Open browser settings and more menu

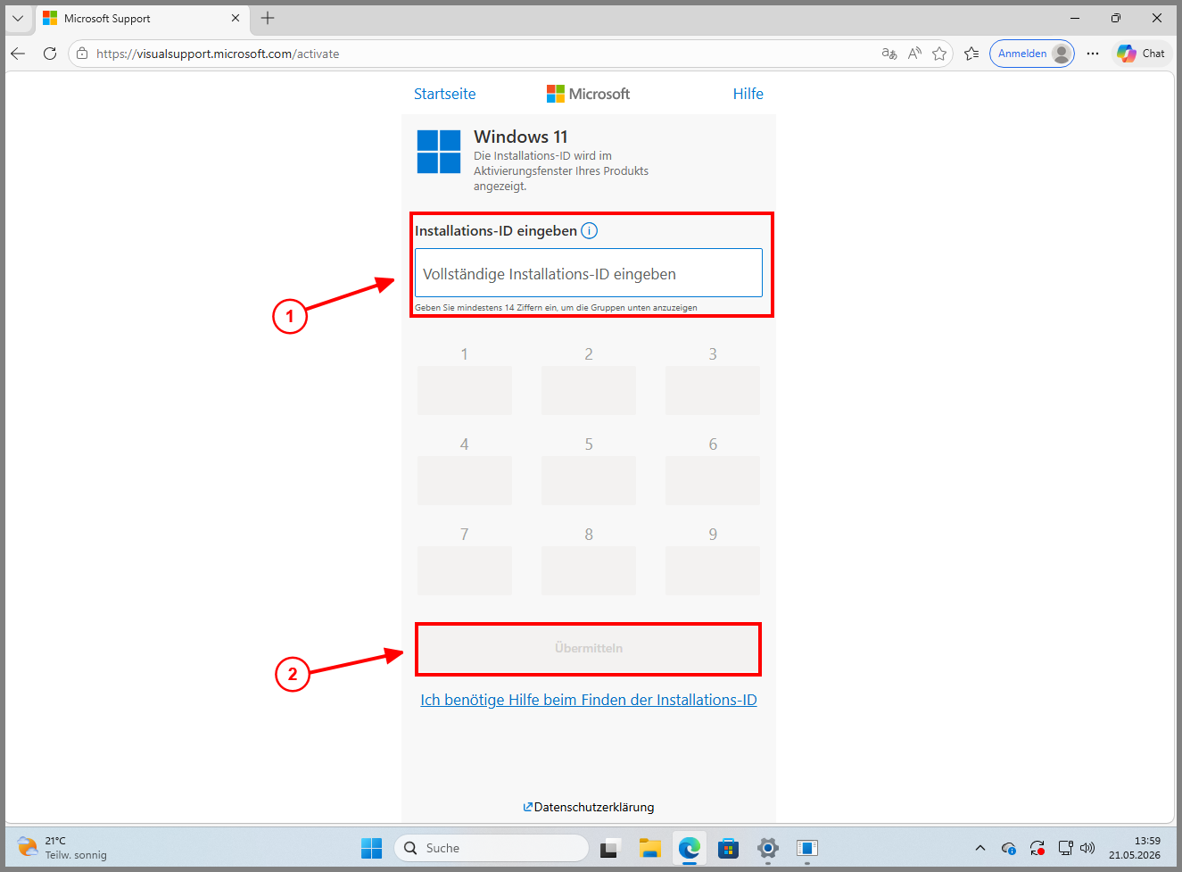click(1093, 54)
